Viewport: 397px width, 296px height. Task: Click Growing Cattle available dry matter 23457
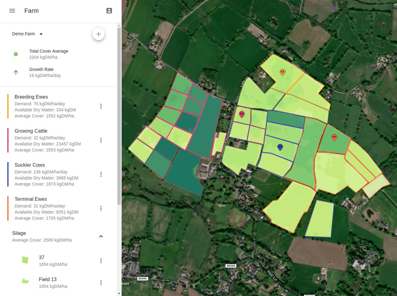point(48,144)
